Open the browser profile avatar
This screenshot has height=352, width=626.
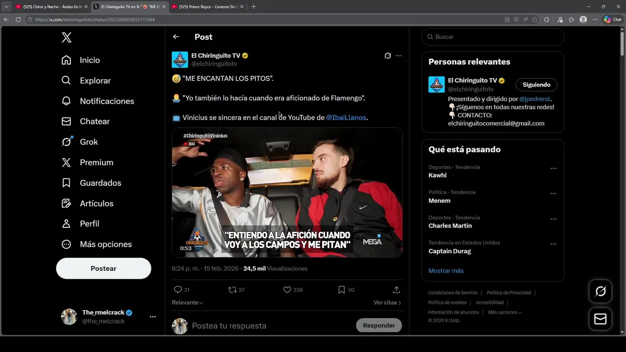coord(583,20)
